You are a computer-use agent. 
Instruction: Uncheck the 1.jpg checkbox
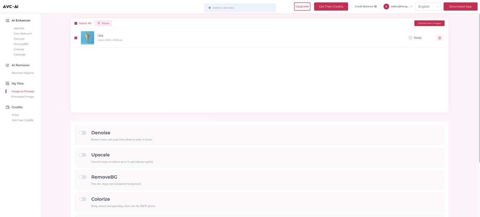click(76, 38)
